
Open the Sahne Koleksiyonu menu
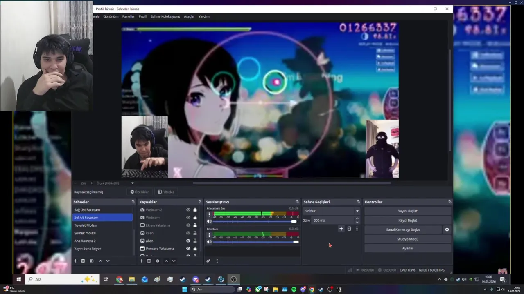pos(165,16)
